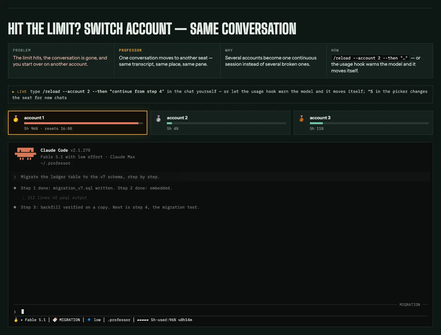Click the LIVE play triangle icon
The width and height of the screenshot is (441, 335).
click(x=14, y=92)
